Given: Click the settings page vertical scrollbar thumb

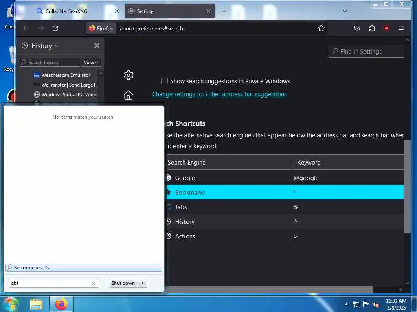Looking at the screenshot, I should coord(407,186).
